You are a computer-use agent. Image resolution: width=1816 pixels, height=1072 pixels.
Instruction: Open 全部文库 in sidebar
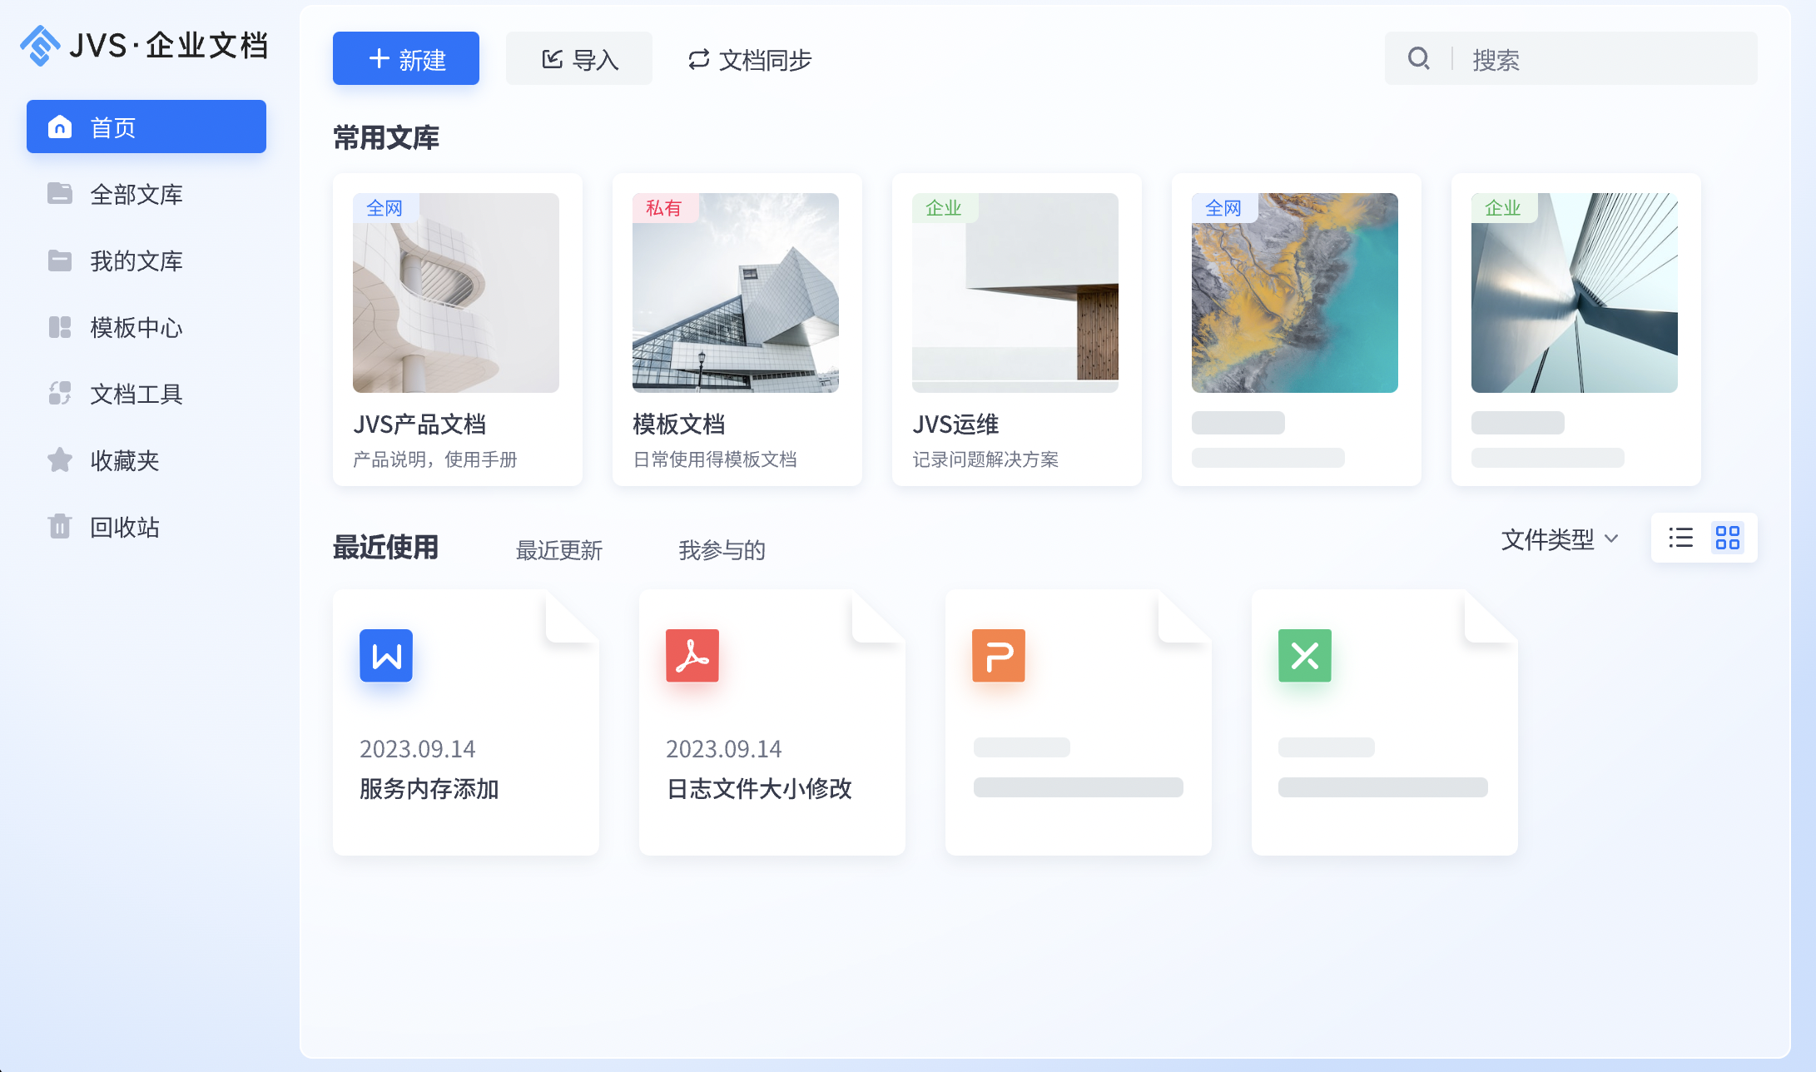(146, 193)
